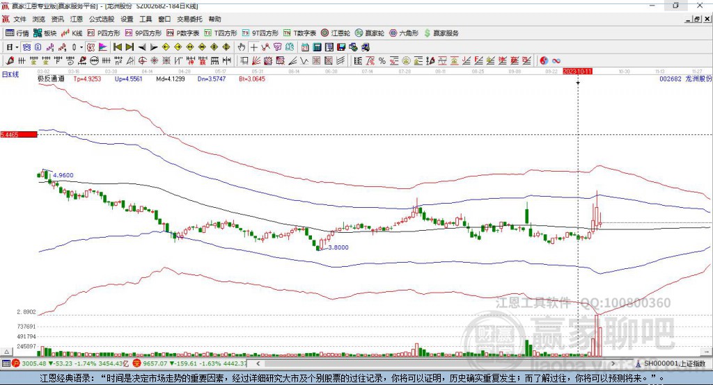Open the 文件 menu
The width and height of the screenshot is (713, 385).
pyautogui.click(x=20, y=19)
